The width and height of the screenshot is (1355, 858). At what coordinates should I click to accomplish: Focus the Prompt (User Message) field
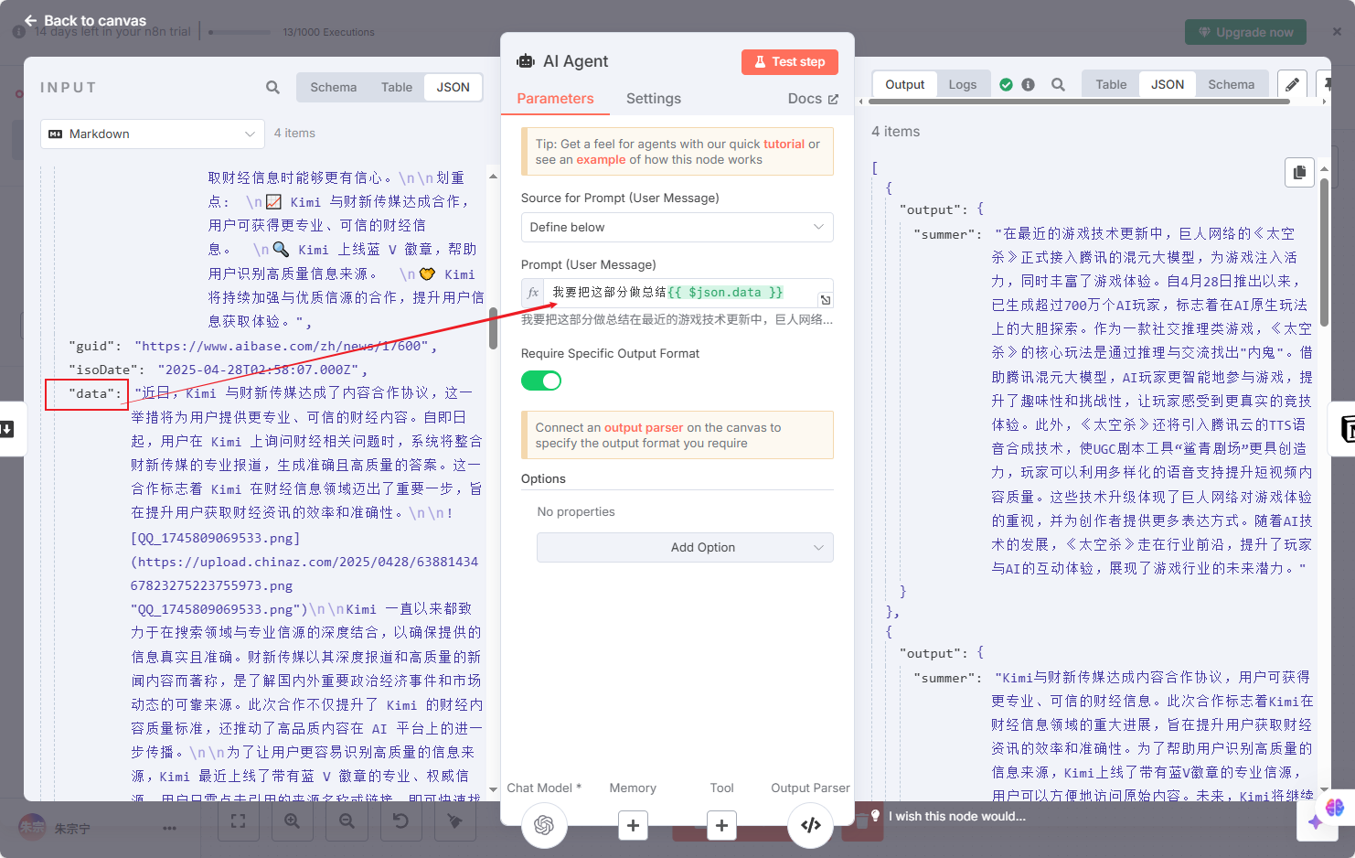click(x=677, y=293)
